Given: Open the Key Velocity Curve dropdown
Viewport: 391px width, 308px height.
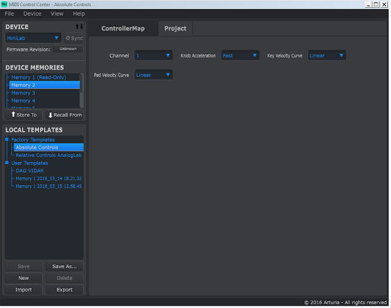Looking at the screenshot, I should click(x=327, y=56).
